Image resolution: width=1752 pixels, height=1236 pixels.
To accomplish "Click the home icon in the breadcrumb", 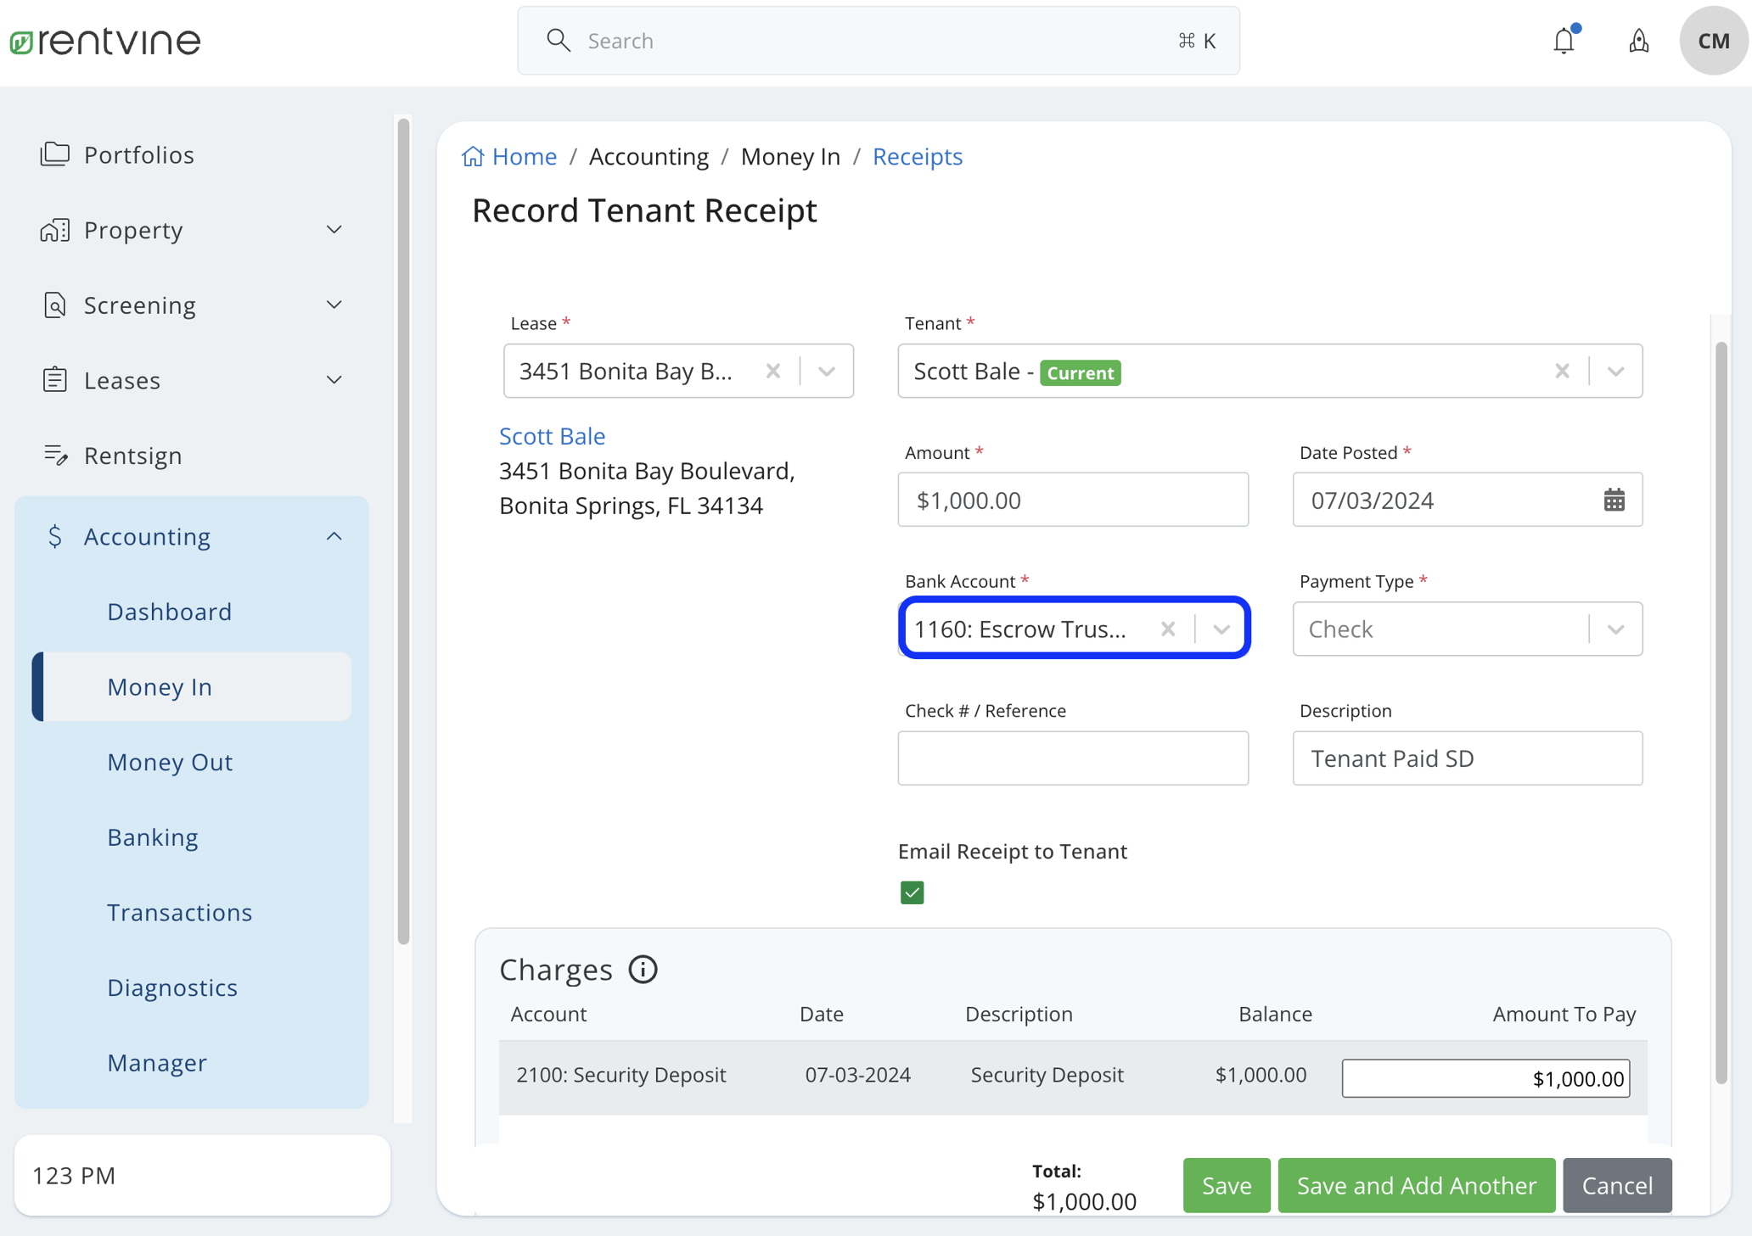I will click(x=474, y=155).
